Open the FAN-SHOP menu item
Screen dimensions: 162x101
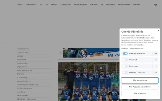(94, 5)
